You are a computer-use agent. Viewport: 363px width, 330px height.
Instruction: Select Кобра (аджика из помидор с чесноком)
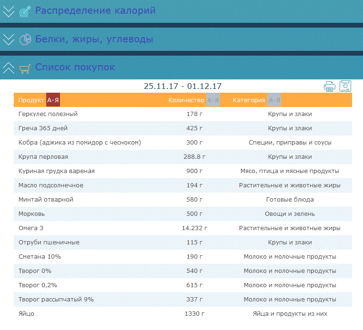click(x=80, y=143)
